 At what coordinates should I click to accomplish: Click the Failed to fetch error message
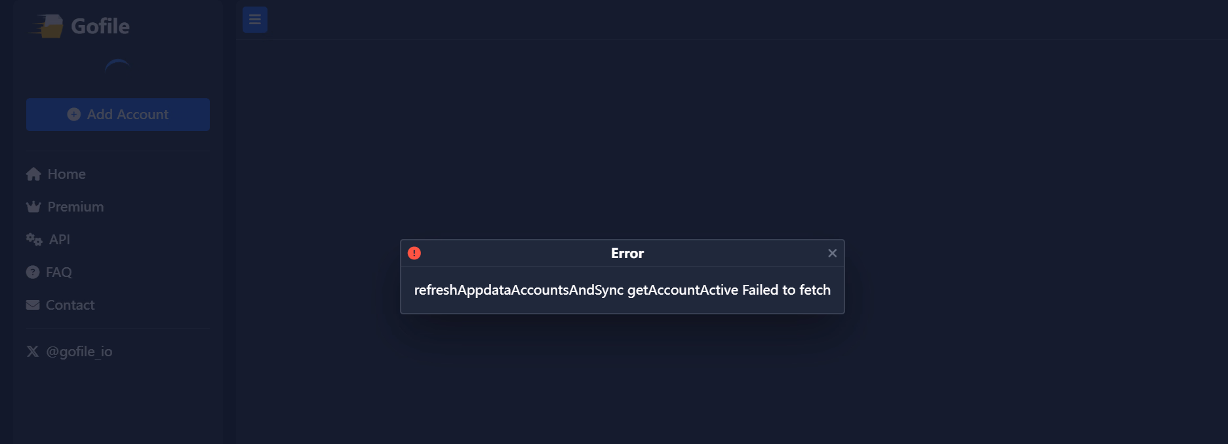click(622, 290)
